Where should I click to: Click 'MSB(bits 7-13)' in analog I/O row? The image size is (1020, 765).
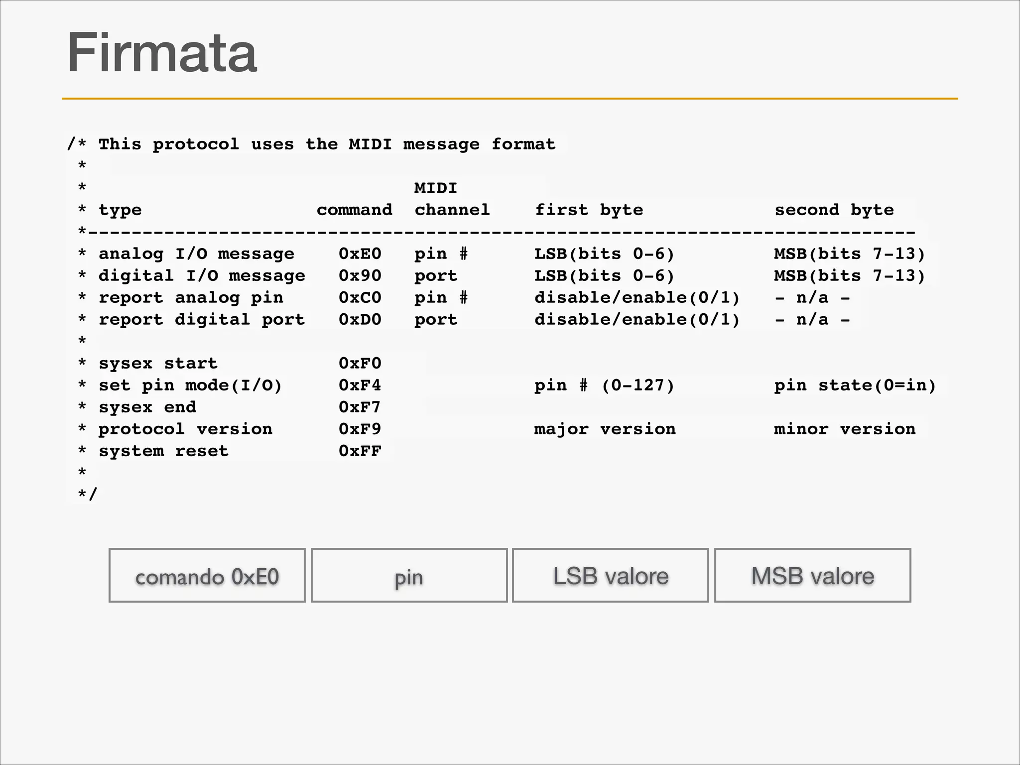850,254
